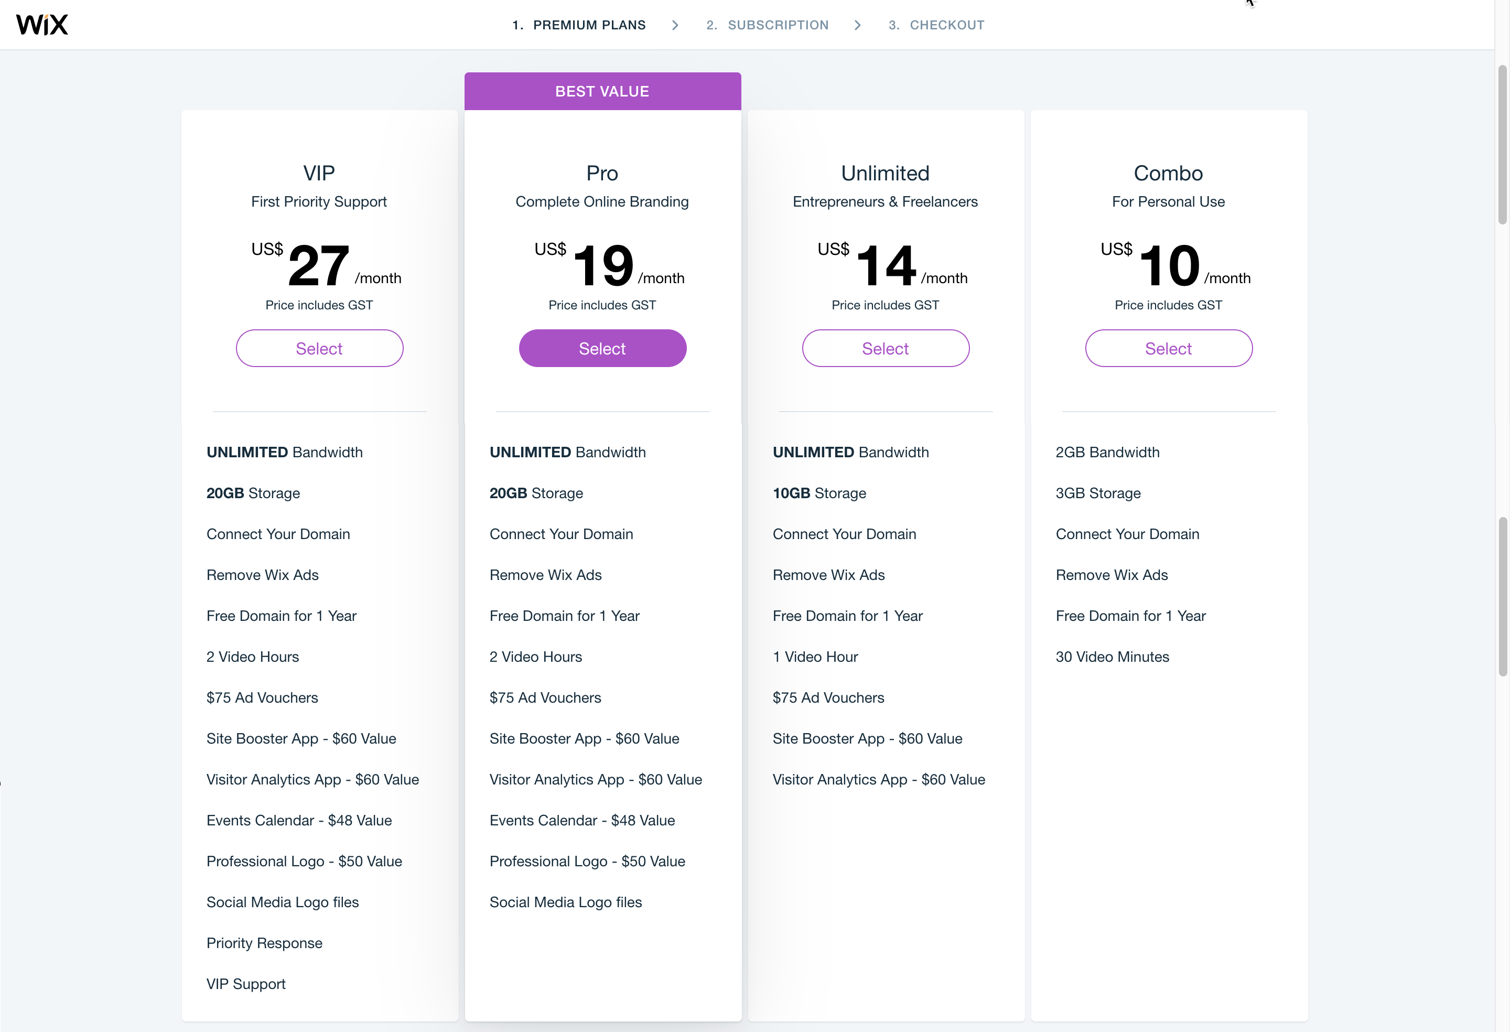Click VIP 'Price includes GST' note
This screenshot has height=1032, width=1510.
319,305
